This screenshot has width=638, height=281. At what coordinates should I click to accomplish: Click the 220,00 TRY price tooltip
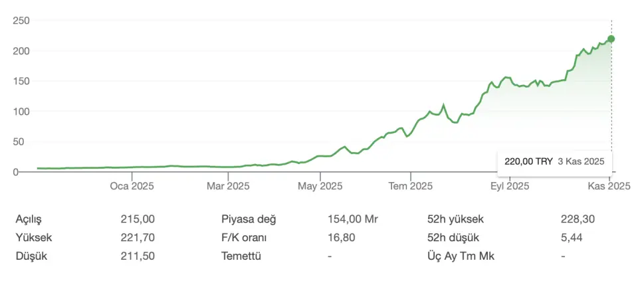[554, 161]
